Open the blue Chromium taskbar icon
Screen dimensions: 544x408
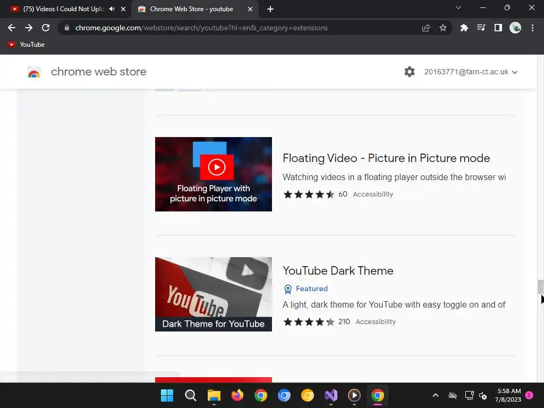(x=284, y=395)
